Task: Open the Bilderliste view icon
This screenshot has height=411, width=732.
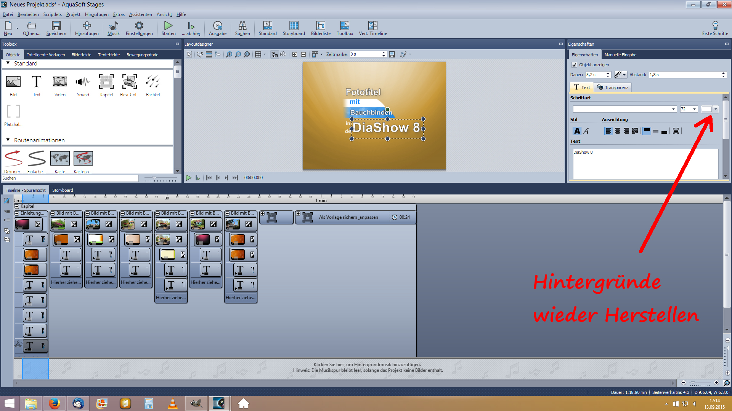Action: tap(321, 28)
